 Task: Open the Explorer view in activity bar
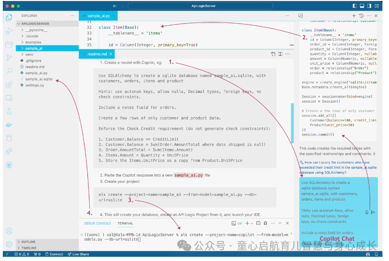(x=9, y=17)
